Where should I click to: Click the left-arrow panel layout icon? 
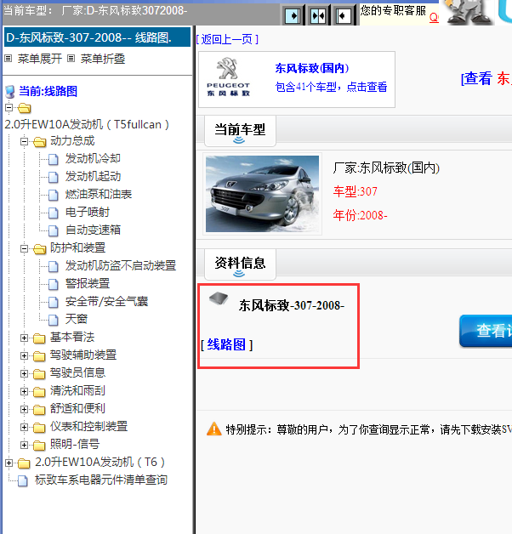tap(344, 15)
